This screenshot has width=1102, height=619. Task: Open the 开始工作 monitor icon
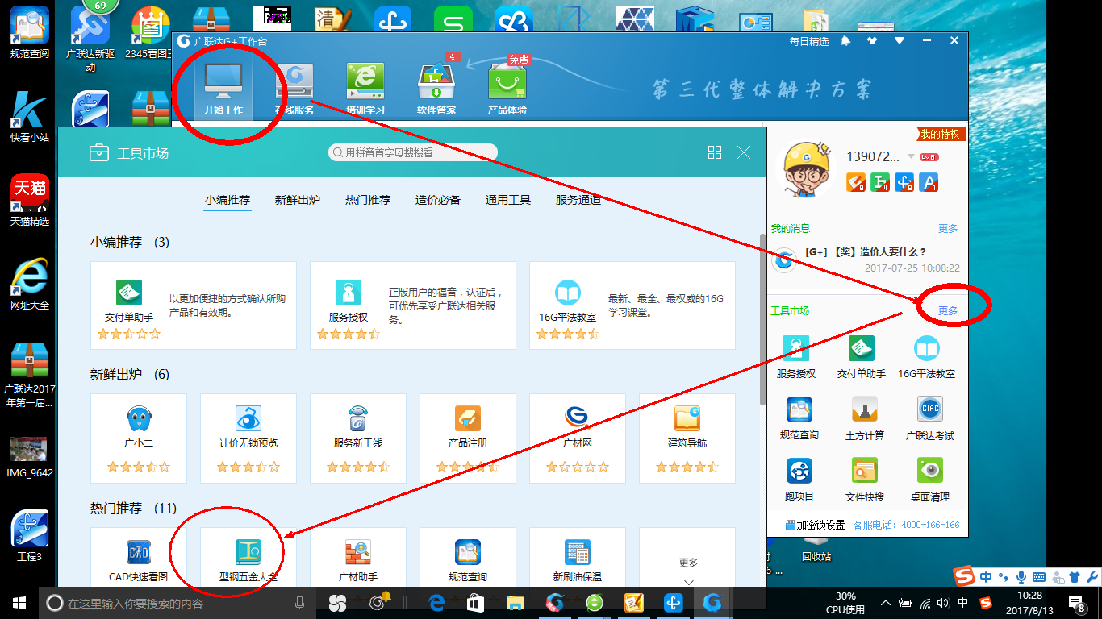[x=223, y=89]
